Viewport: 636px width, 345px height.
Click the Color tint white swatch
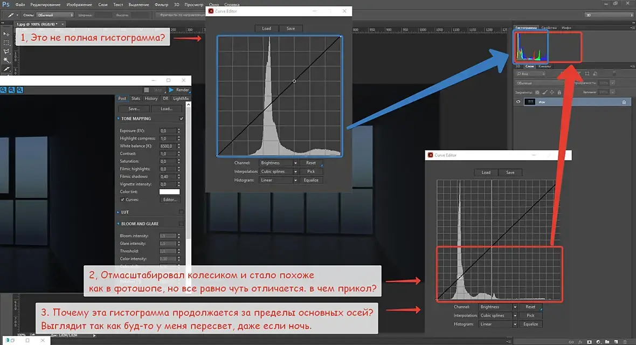[x=170, y=191]
